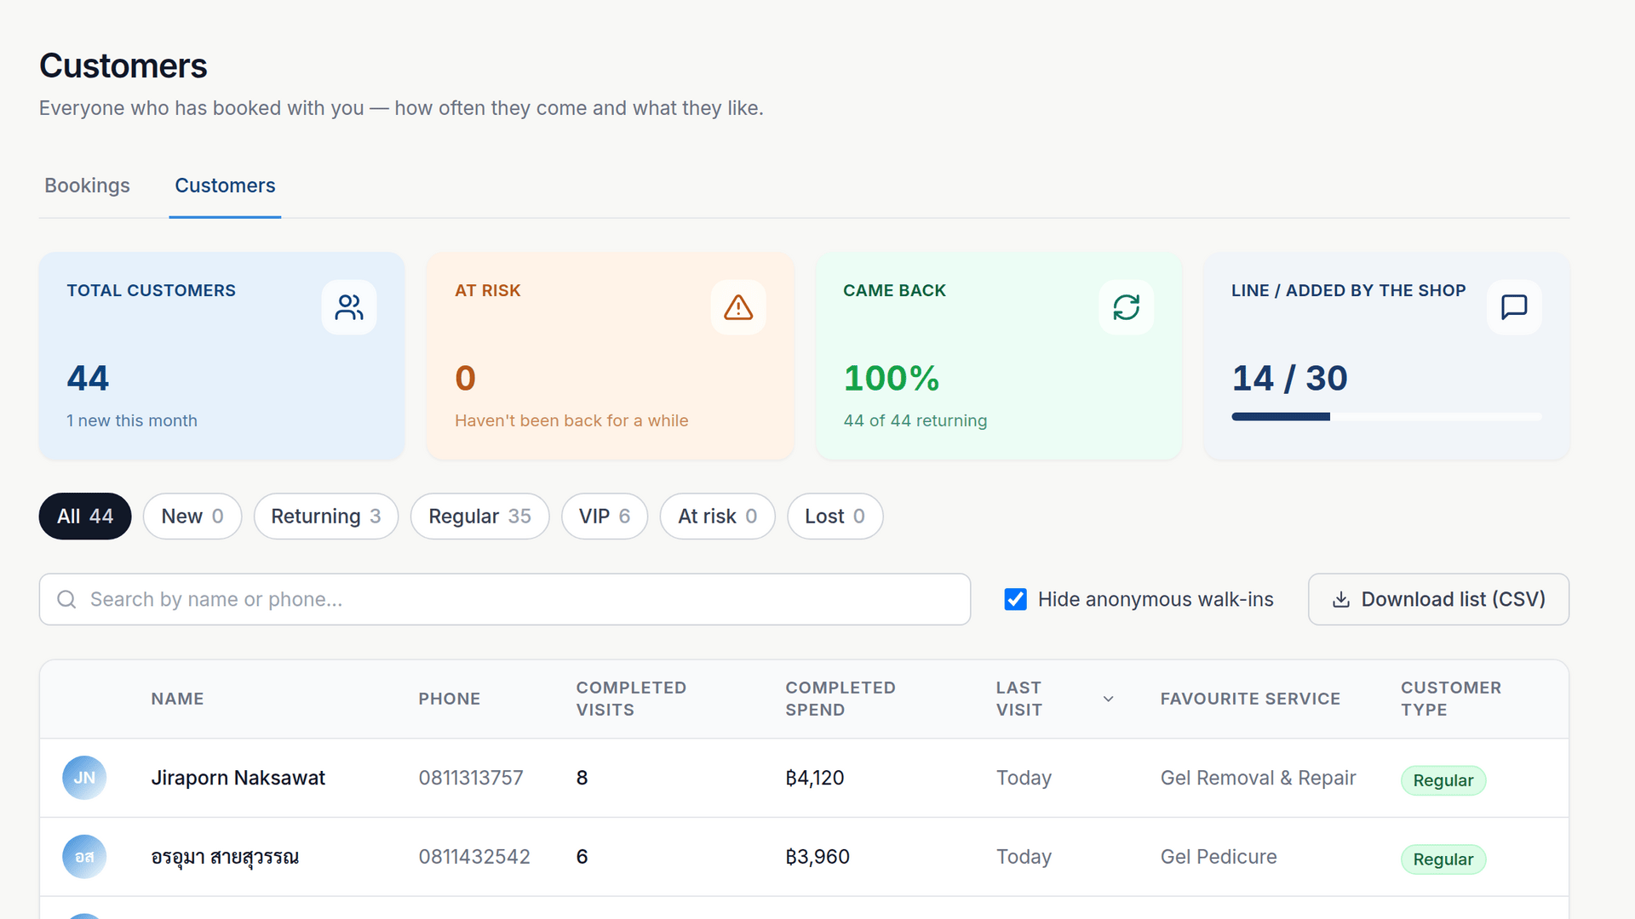The height and width of the screenshot is (919, 1635).
Task: Click Gel Pedicure service text
Action: click(x=1219, y=857)
